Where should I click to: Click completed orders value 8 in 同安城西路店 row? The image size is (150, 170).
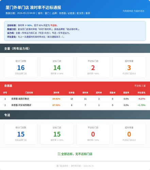coord(71,105)
